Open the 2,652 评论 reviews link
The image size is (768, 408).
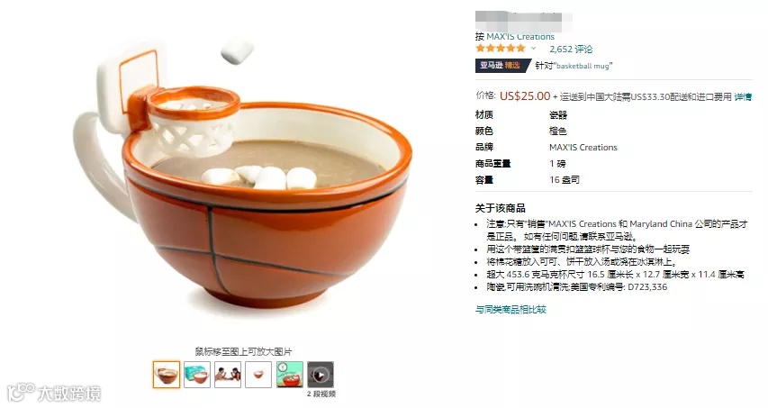(571, 49)
